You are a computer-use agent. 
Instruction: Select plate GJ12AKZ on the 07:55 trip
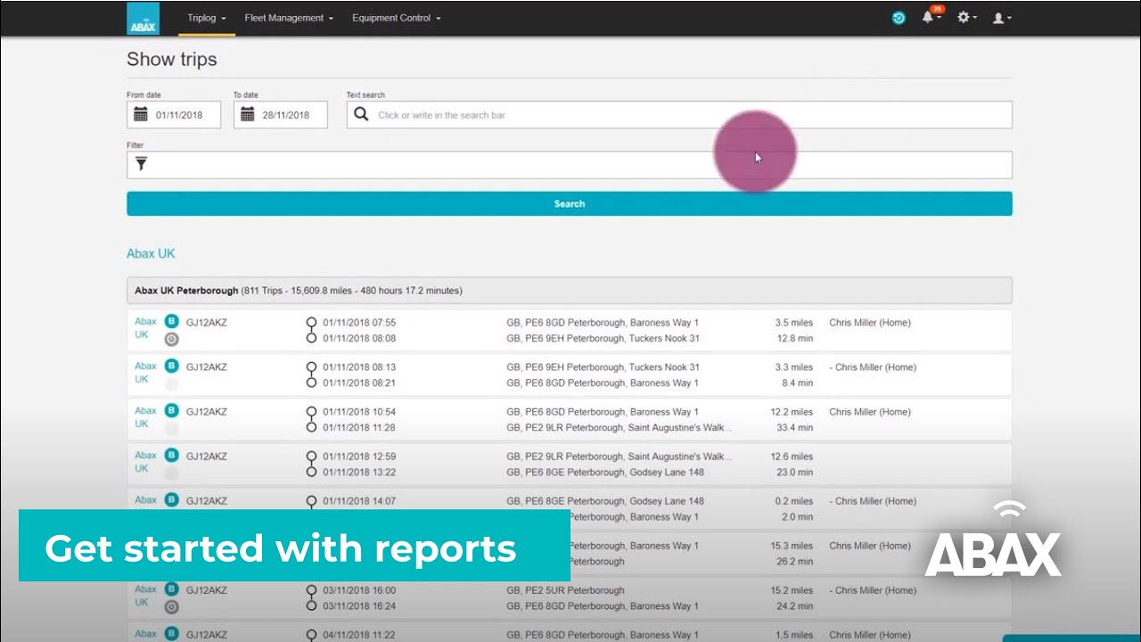[207, 323]
